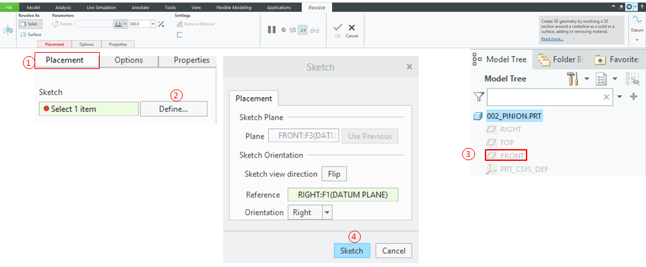Click the green OK checkmark in ribbon
646x267 pixels.
[x=337, y=28]
